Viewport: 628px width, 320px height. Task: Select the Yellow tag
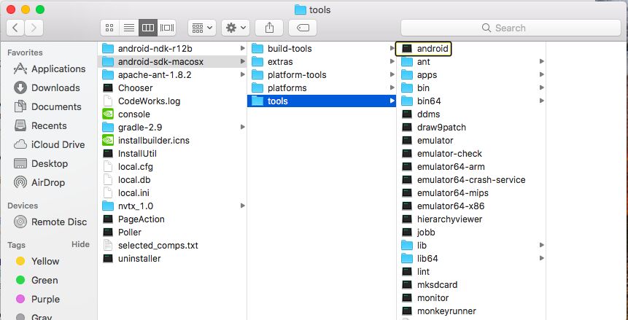coord(37,261)
